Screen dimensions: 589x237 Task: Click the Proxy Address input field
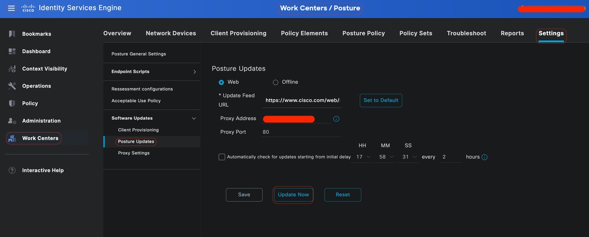(x=296, y=119)
